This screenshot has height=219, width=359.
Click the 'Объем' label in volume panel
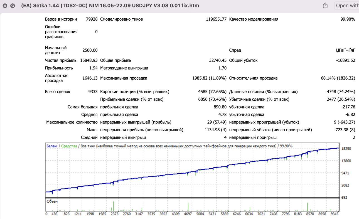click(52, 201)
